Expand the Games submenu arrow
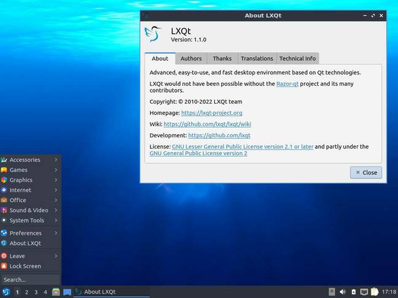 (56, 170)
